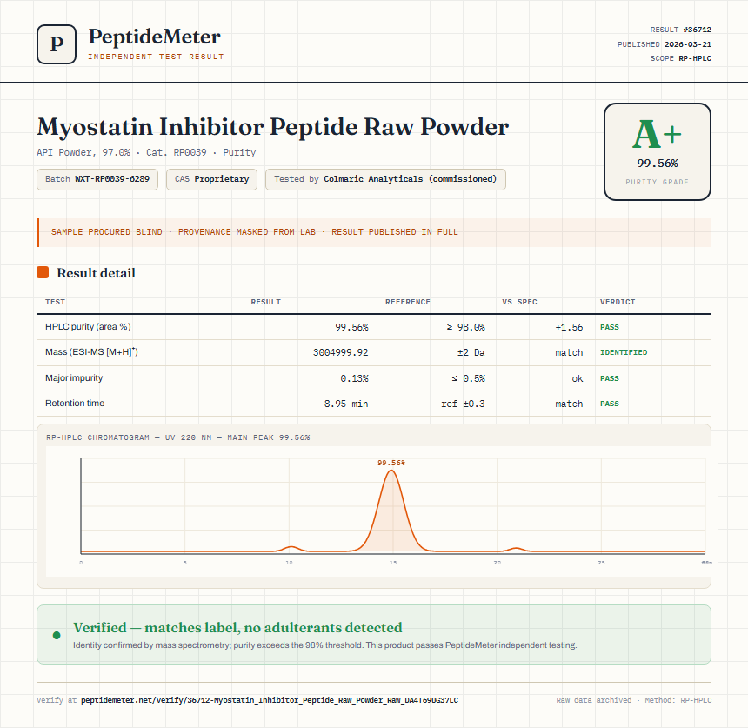Click the 'Mass (ESI-MS [M+H]+)' row label
Viewport: 748px width, 728px height.
tap(91, 352)
